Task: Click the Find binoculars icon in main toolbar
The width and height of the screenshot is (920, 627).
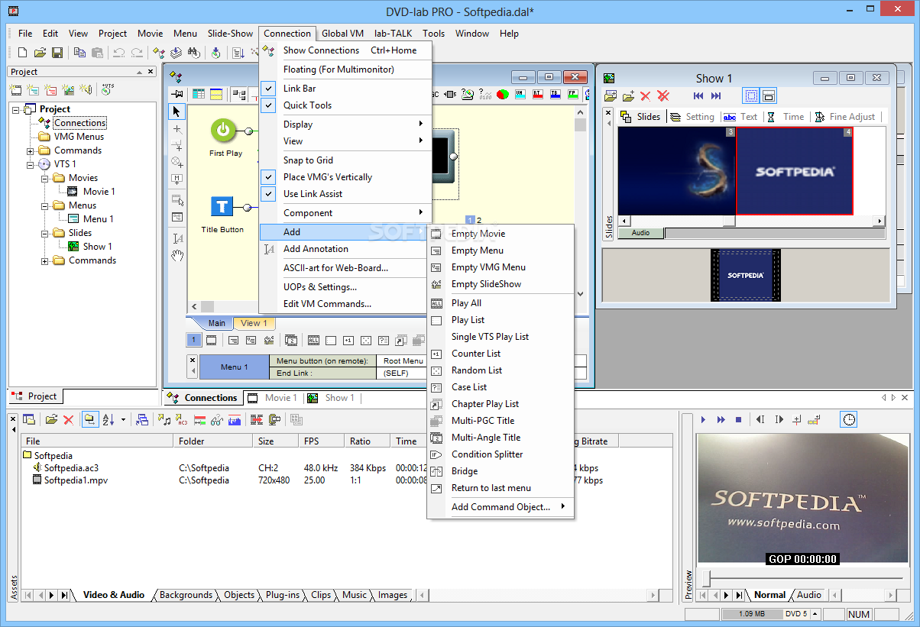Action: pos(194,53)
